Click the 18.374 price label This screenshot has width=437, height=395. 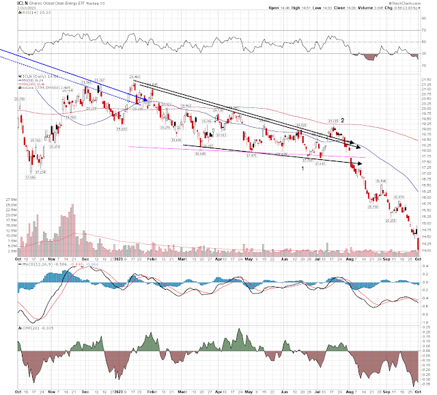coord(55,147)
